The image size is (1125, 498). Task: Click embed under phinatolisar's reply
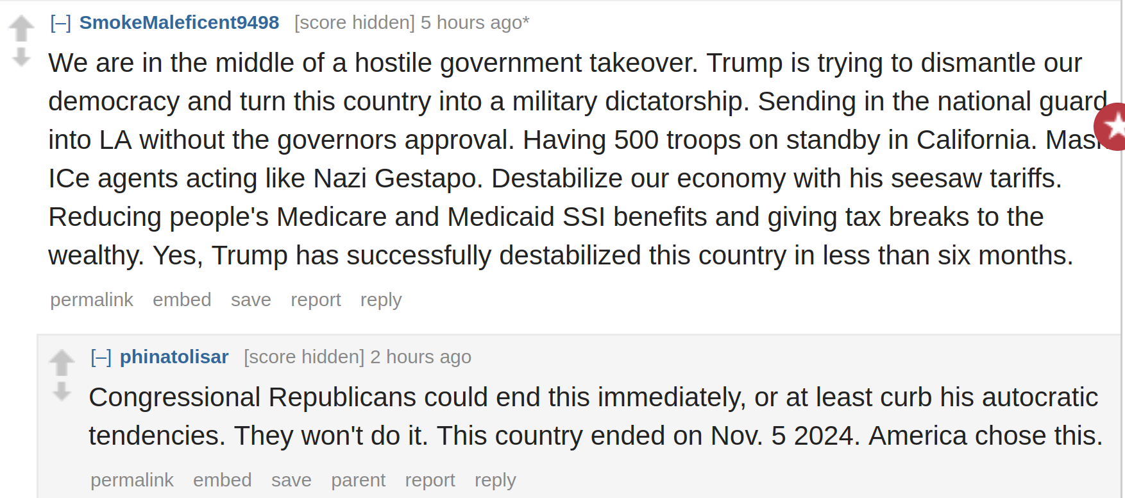[x=223, y=480]
